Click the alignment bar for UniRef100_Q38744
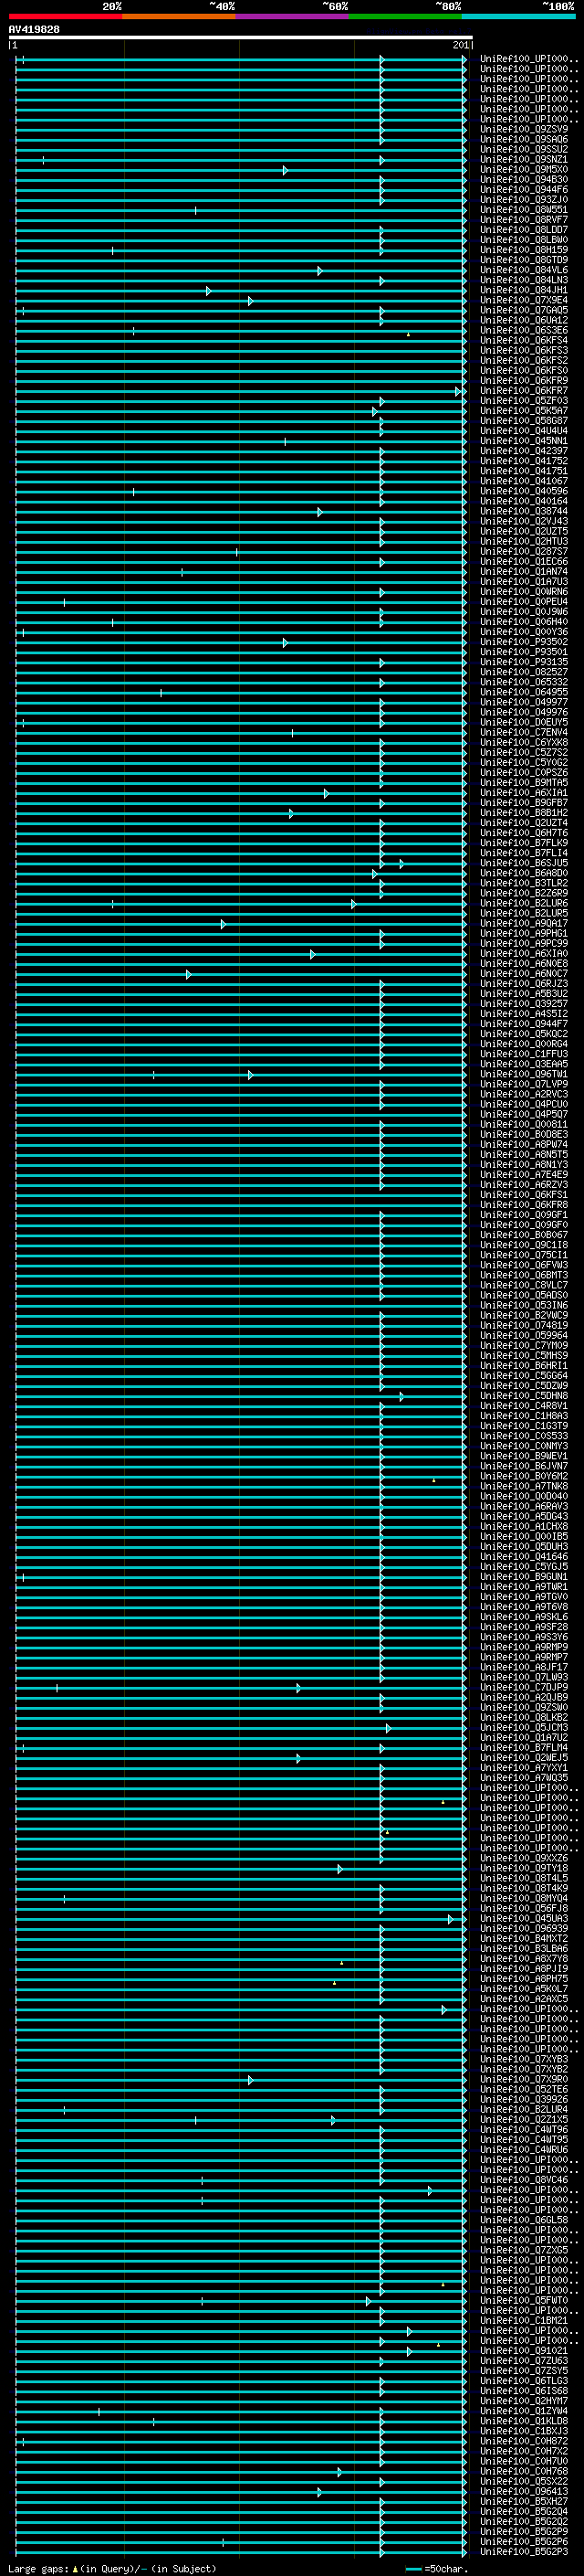This screenshot has height=2576, width=584. click(242, 512)
